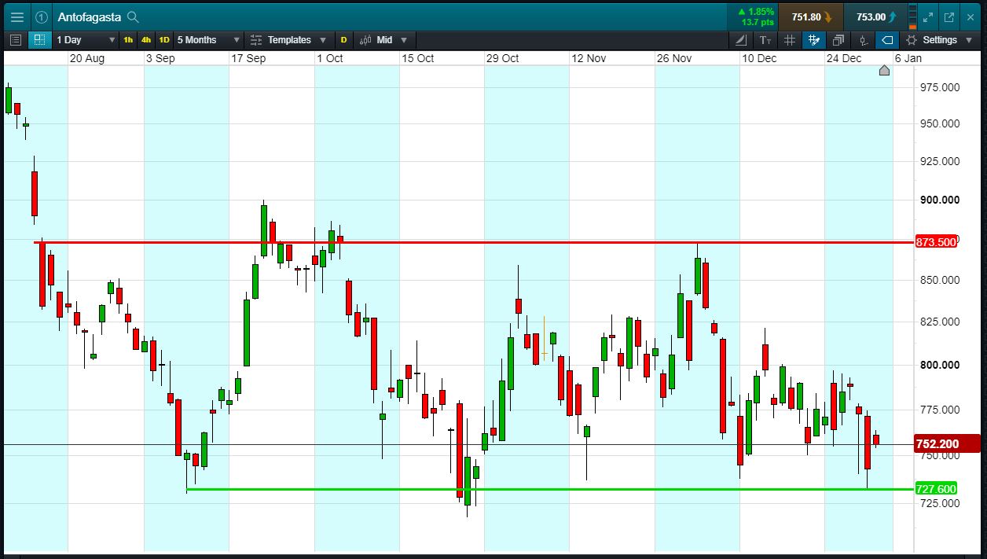
Task: Click the 6 Jan date label
Action: pyautogui.click(x=908, y=58)
